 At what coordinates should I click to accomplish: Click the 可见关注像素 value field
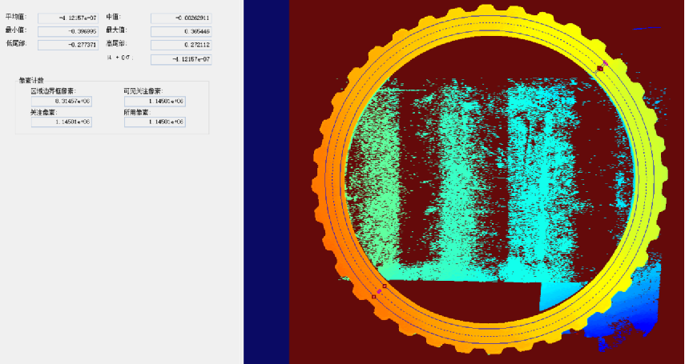point(155,102)
